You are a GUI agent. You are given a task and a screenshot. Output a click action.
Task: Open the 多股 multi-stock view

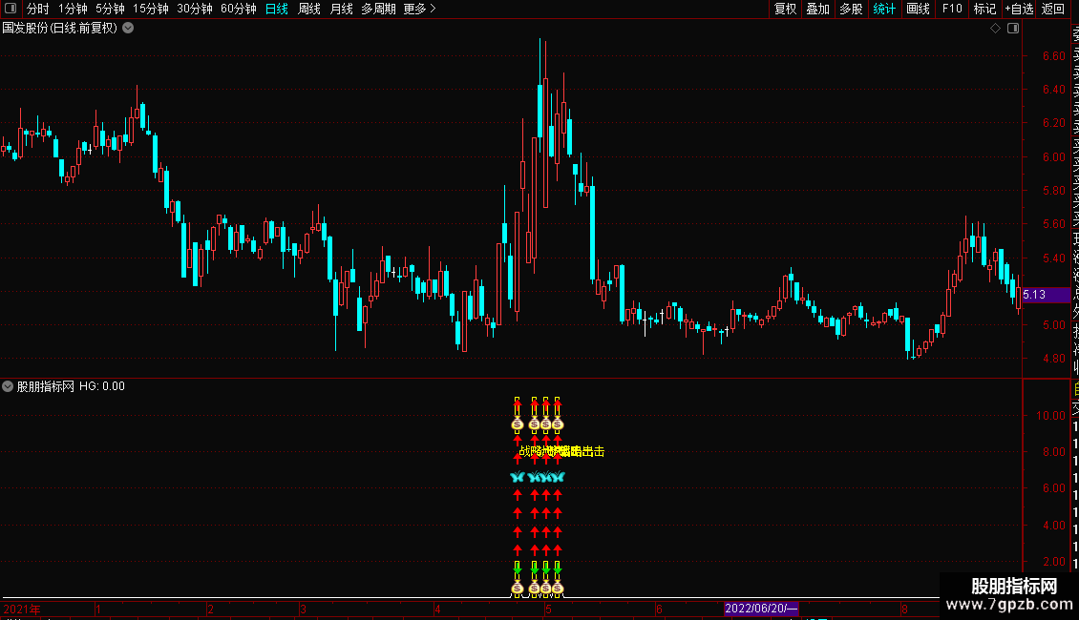tap(851, 9)
